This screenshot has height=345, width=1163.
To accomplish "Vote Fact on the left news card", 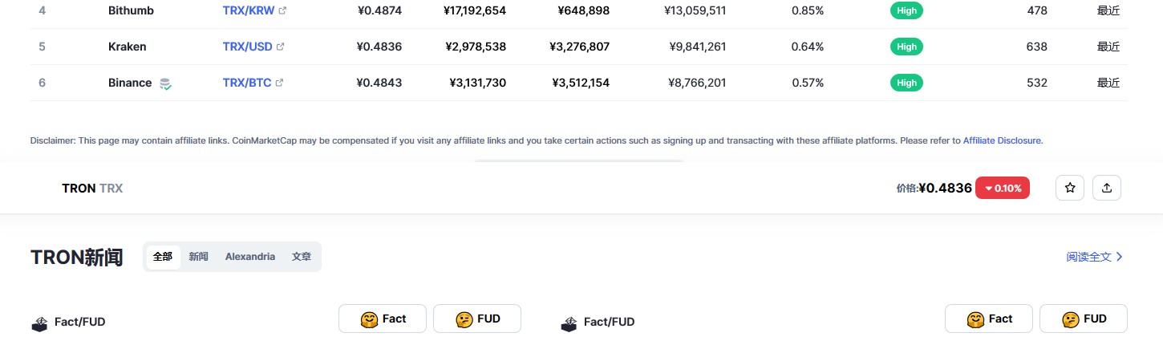I will click(x=383, y=319).
